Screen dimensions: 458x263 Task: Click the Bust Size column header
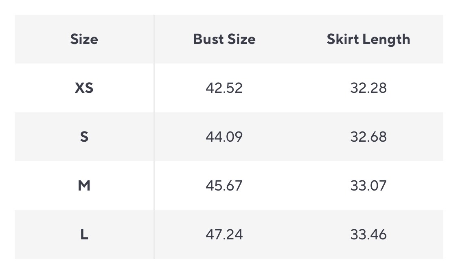click(224, 39)
